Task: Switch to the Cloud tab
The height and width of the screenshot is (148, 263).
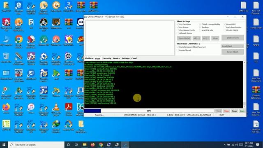Action: pyautogui.click(x=134, y=58)
